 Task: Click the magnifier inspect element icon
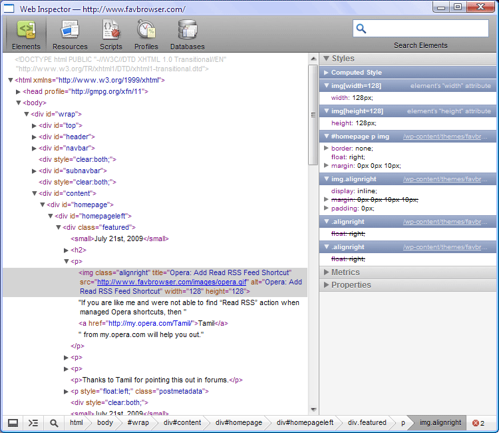pyautogui.click(x=54, y=423)
